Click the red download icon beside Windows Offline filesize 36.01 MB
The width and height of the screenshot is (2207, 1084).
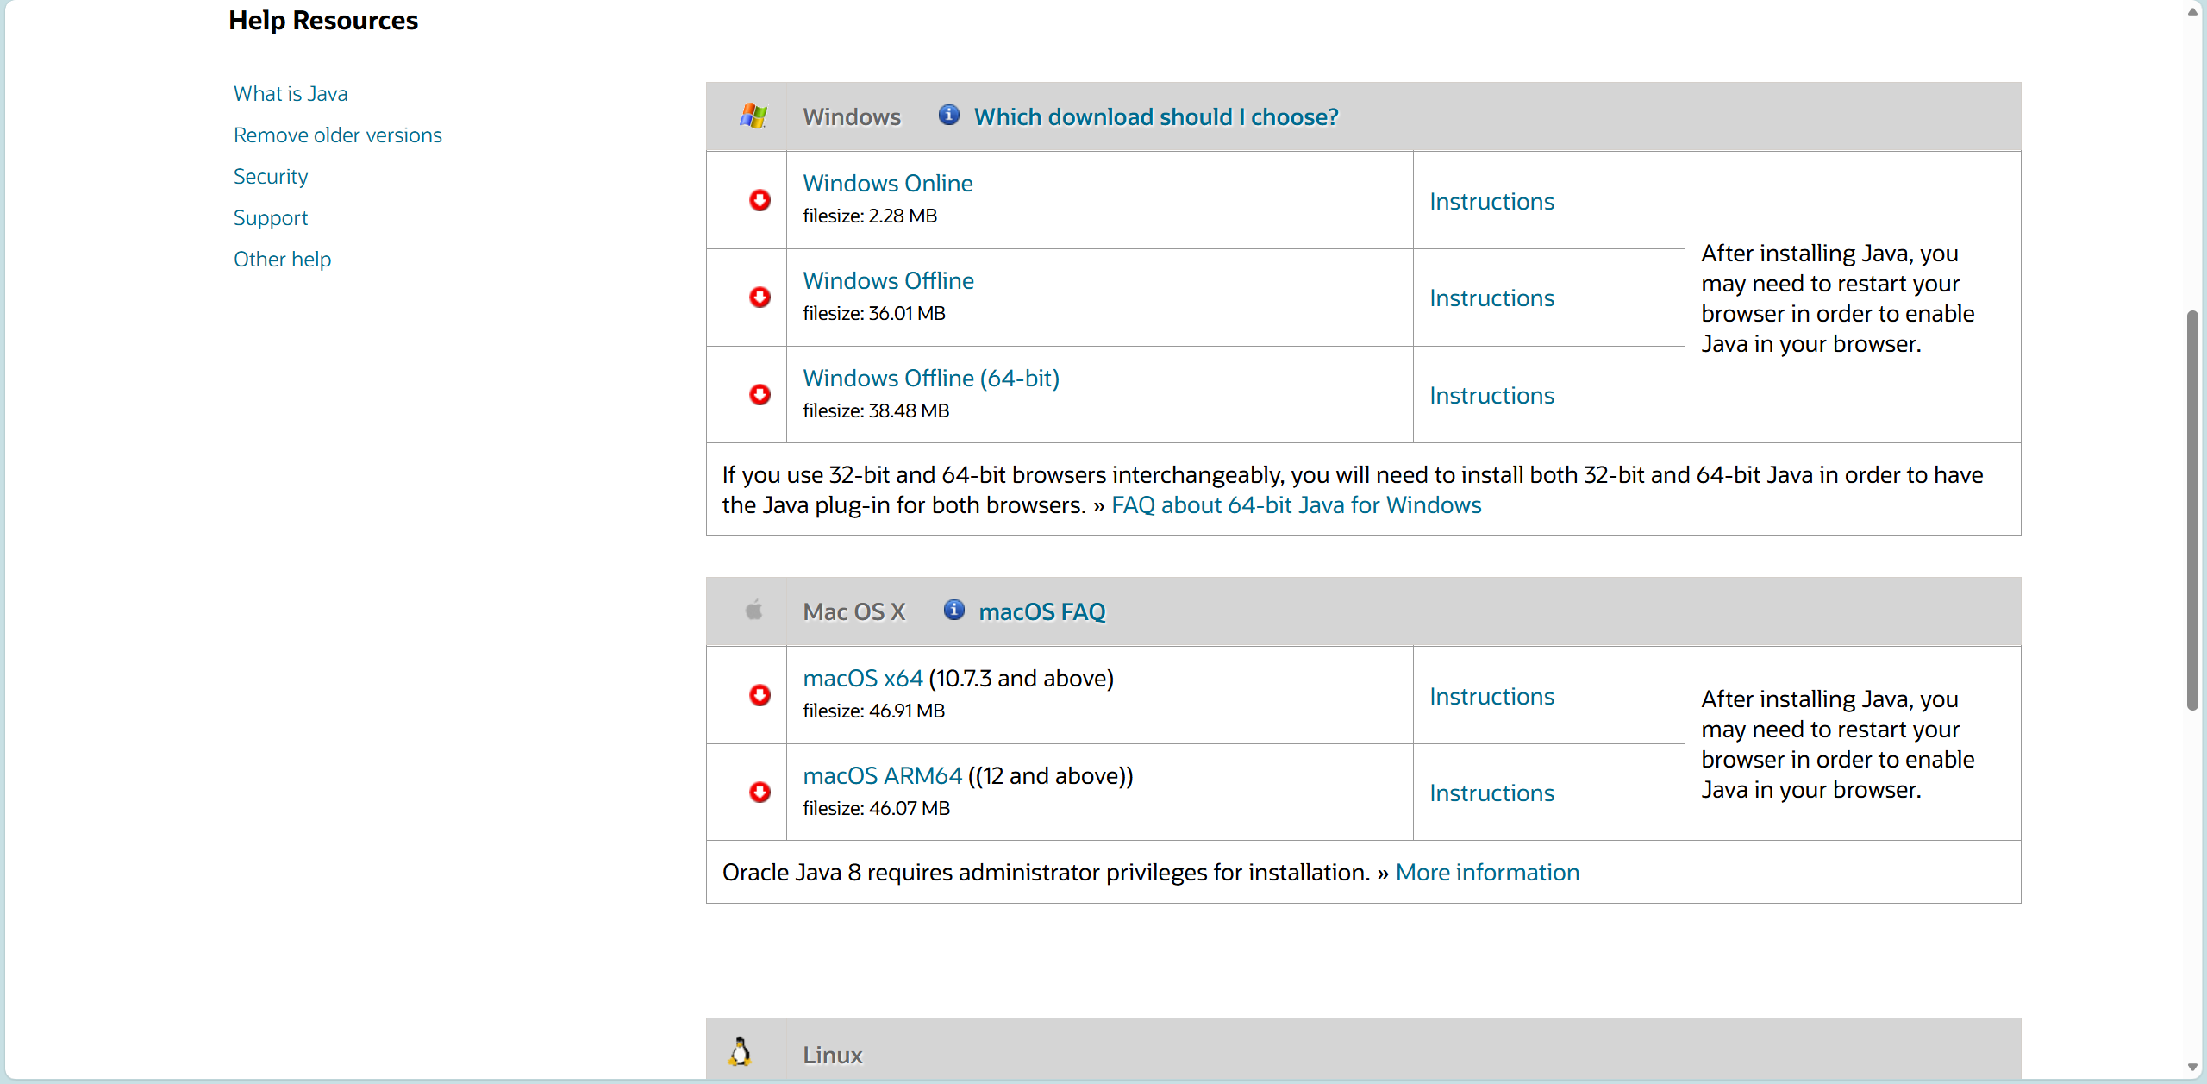click(x=760, y=298)
